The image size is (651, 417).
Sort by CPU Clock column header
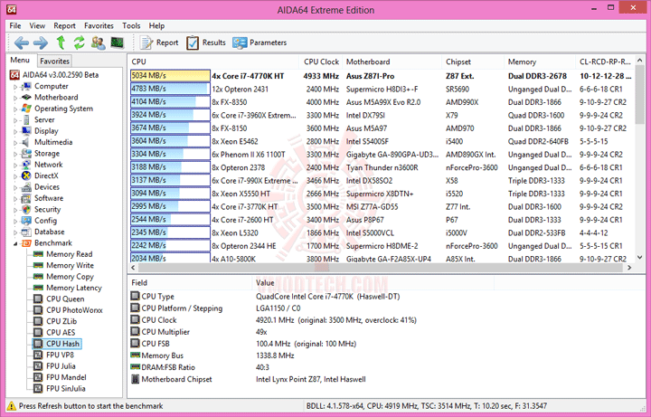[320, 62]
